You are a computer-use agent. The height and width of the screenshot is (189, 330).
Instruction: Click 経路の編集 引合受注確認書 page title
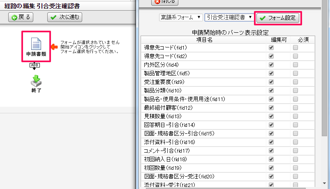[x=42, y=6]
